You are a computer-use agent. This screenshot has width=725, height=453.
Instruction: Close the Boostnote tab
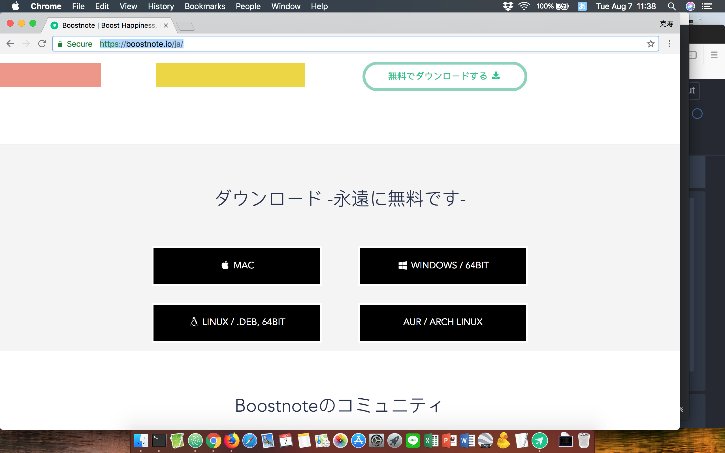166,25
